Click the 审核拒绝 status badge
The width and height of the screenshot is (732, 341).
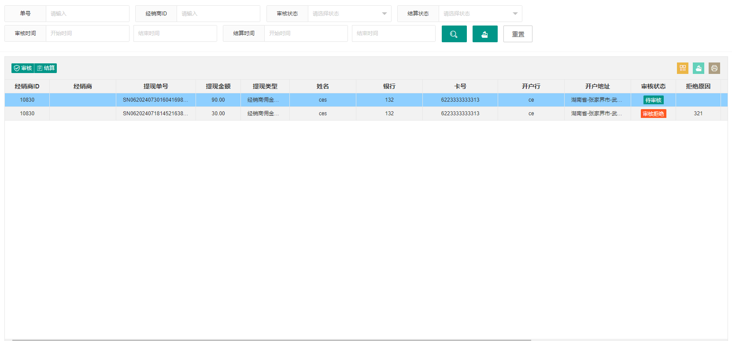pos(654,114)
